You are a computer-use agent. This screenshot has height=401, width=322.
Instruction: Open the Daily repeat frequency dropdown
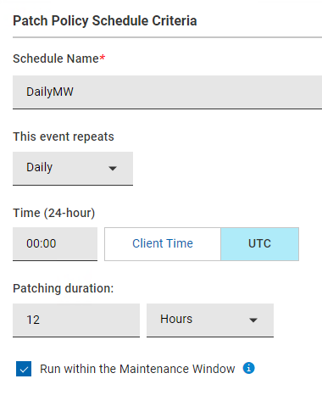[x=73, y=169]
